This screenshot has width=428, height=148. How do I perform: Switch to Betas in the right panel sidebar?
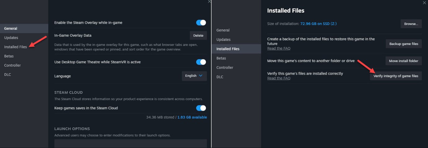(221, 58)
